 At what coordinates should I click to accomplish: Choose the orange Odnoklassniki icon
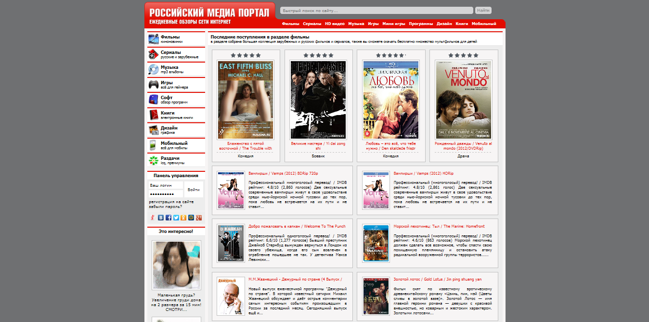(183, 218)
